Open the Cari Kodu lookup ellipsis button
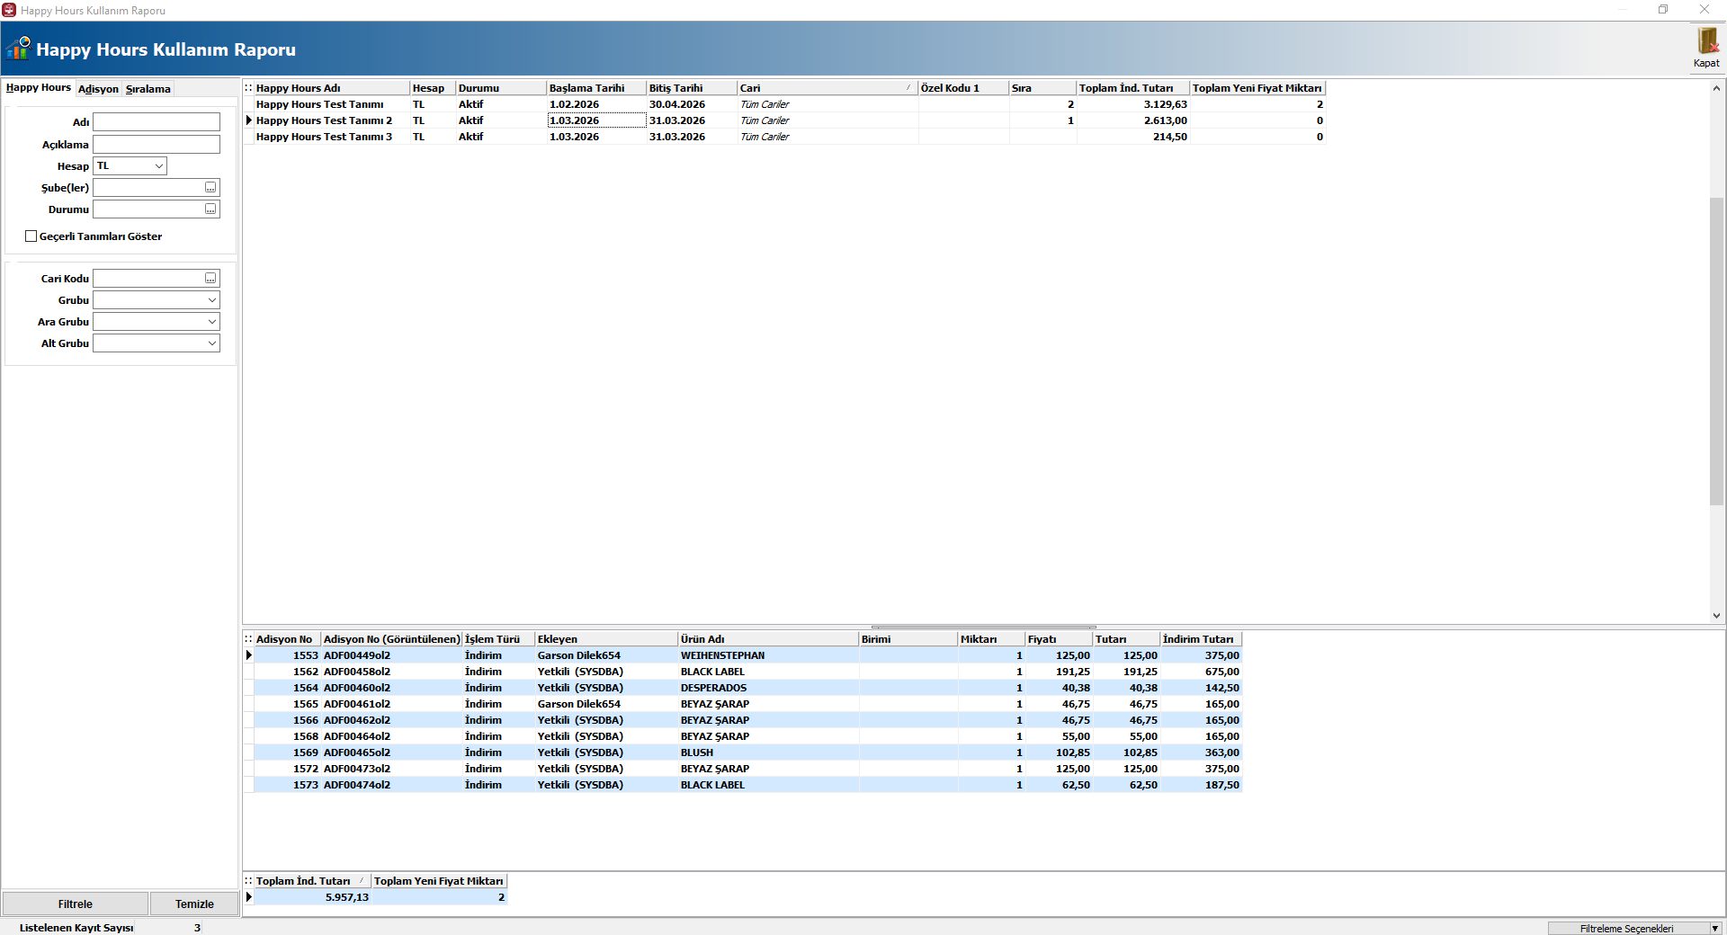Viewport: 1727px width, 935px height. tap(210, 279)
